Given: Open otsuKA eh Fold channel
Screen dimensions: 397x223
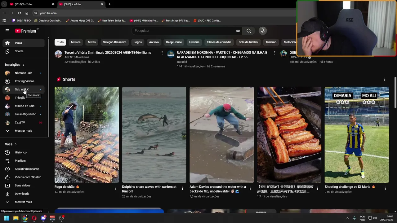Looking at the screenshot, I should (x=24, y=106).
